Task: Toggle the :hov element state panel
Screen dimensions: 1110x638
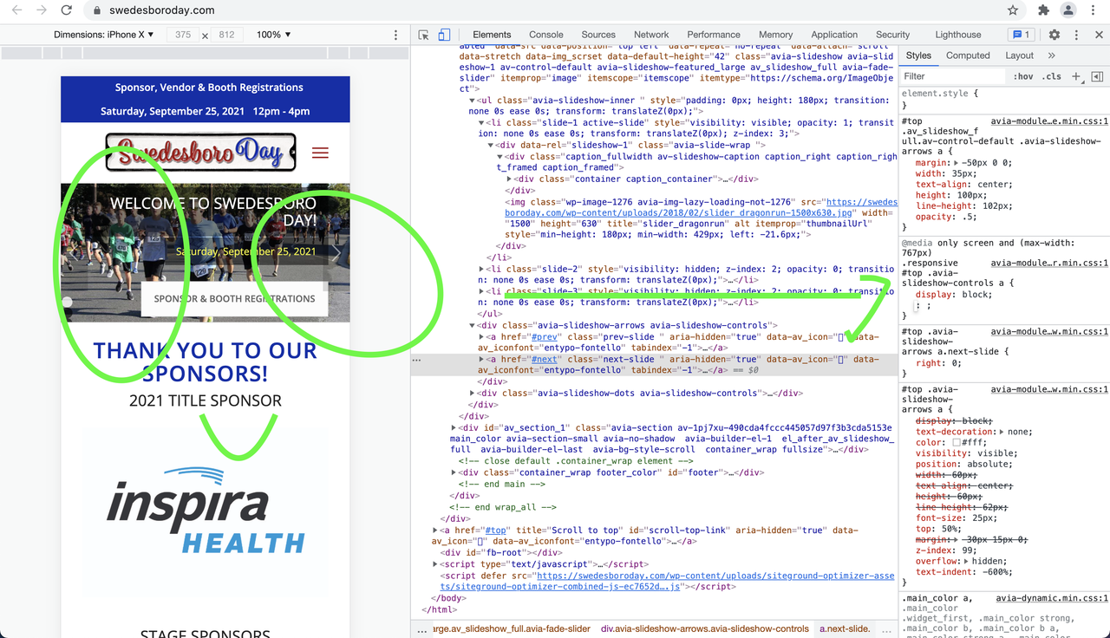Action: point(1023,76)
